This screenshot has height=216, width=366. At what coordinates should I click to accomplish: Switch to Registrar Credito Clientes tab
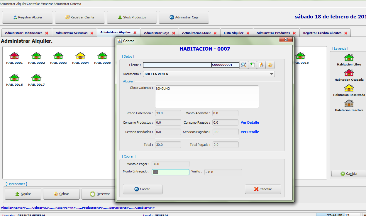(x=322, y=33)
